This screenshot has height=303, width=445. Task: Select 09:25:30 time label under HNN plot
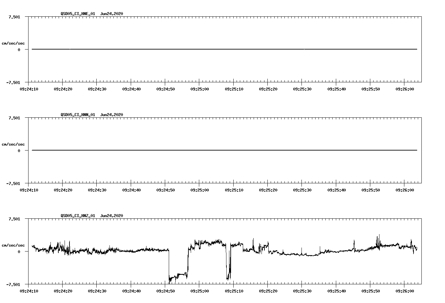(302, 190)
